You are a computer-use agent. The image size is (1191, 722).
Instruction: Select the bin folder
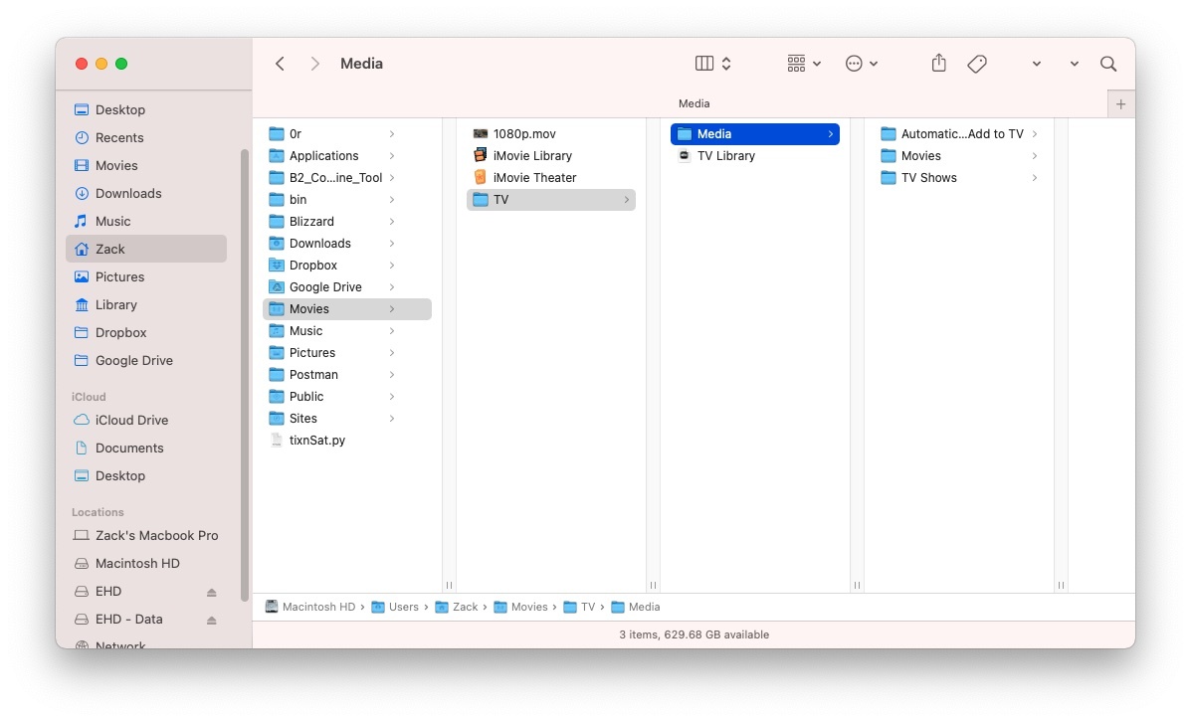click(x=347, y=200)
